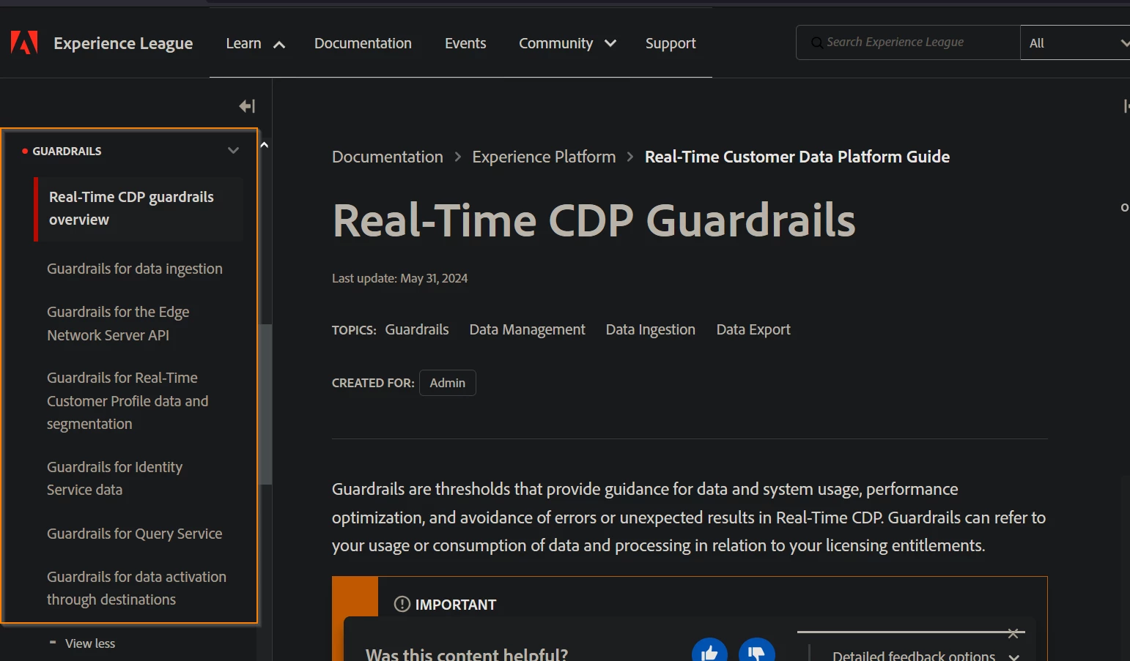Open Guardrails for Real-Time Customer Profile data
Viewport: 1130px width, 661px height.
pyautogui.click(x=128, y=401)
